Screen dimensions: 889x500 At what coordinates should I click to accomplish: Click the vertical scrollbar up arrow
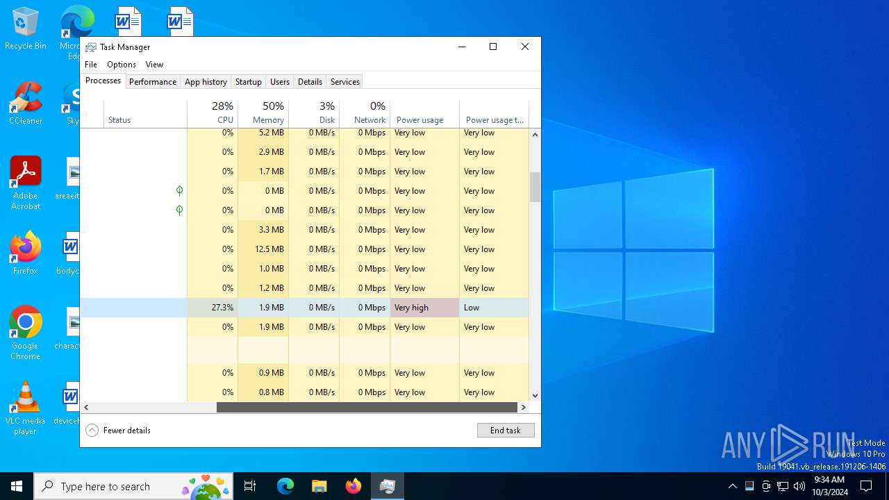tap(535, 135)
